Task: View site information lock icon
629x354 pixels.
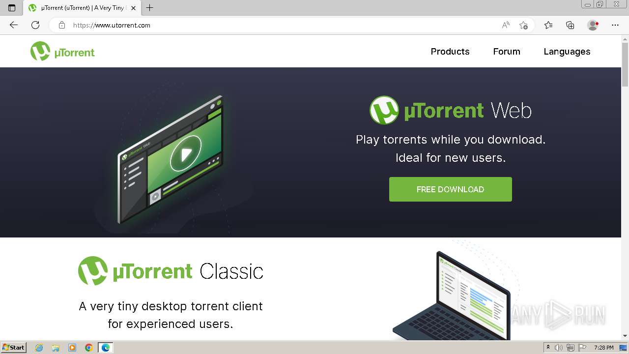Action: [62, 25]
